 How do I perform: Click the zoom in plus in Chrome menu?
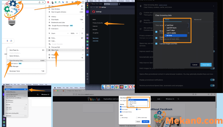tap(77, 33)
